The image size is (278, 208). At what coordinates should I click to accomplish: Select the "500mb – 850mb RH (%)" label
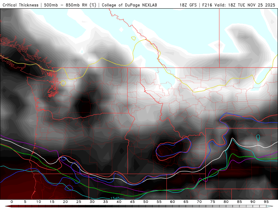(70, 5)
